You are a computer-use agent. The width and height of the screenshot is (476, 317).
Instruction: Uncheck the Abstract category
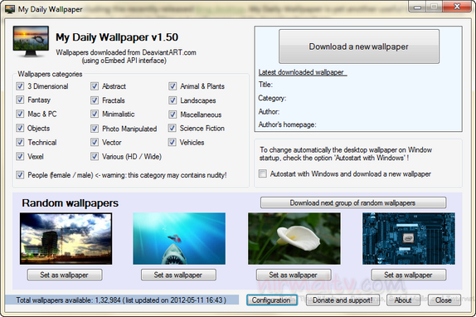[95, 86]
